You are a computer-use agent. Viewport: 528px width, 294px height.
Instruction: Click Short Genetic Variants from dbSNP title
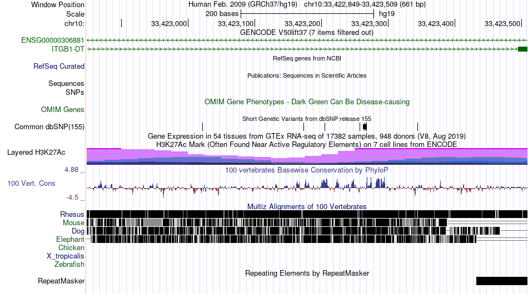tap(307, 119)
